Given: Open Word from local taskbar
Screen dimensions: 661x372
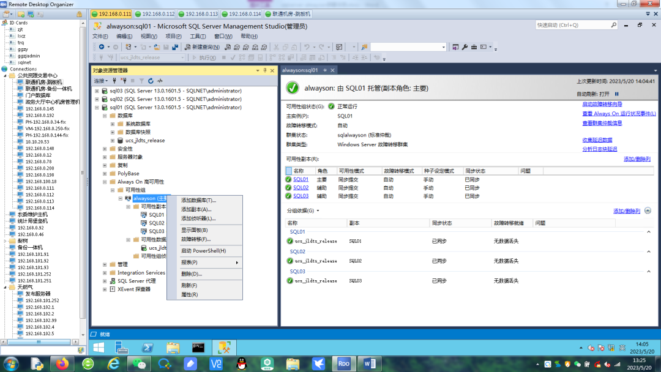Looking at the screenshot, I should click(x=370, y=363).
